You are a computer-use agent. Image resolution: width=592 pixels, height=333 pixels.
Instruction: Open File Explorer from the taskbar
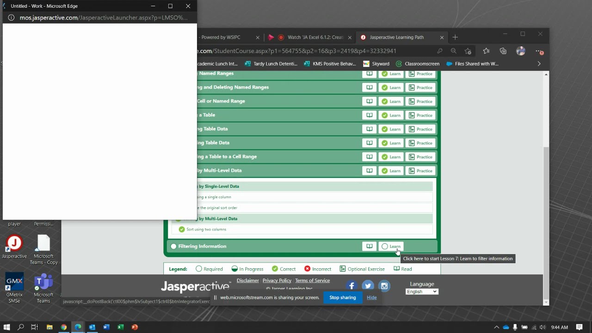[49, 327]
